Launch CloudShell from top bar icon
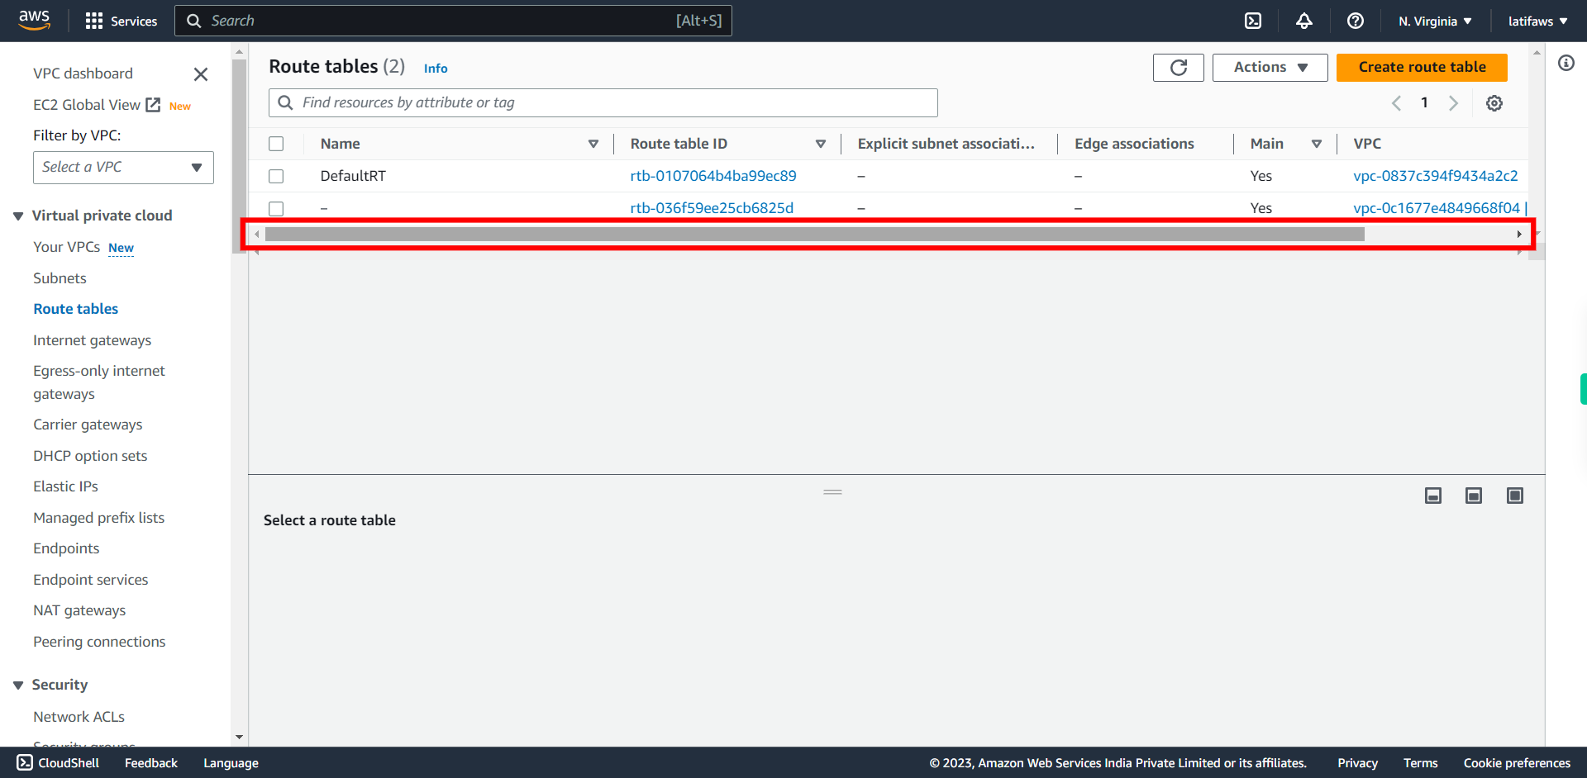This screenshot has width=1587, height=778. (1253, 21)
